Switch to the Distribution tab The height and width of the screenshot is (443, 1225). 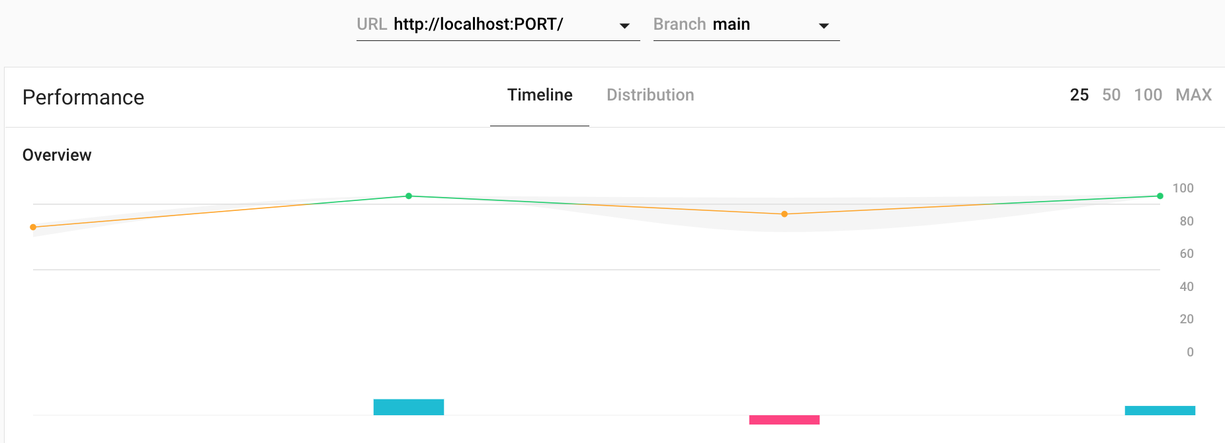(650, 95)
